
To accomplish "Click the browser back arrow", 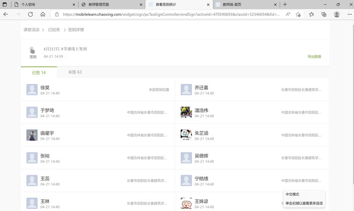I will point(6,15).
